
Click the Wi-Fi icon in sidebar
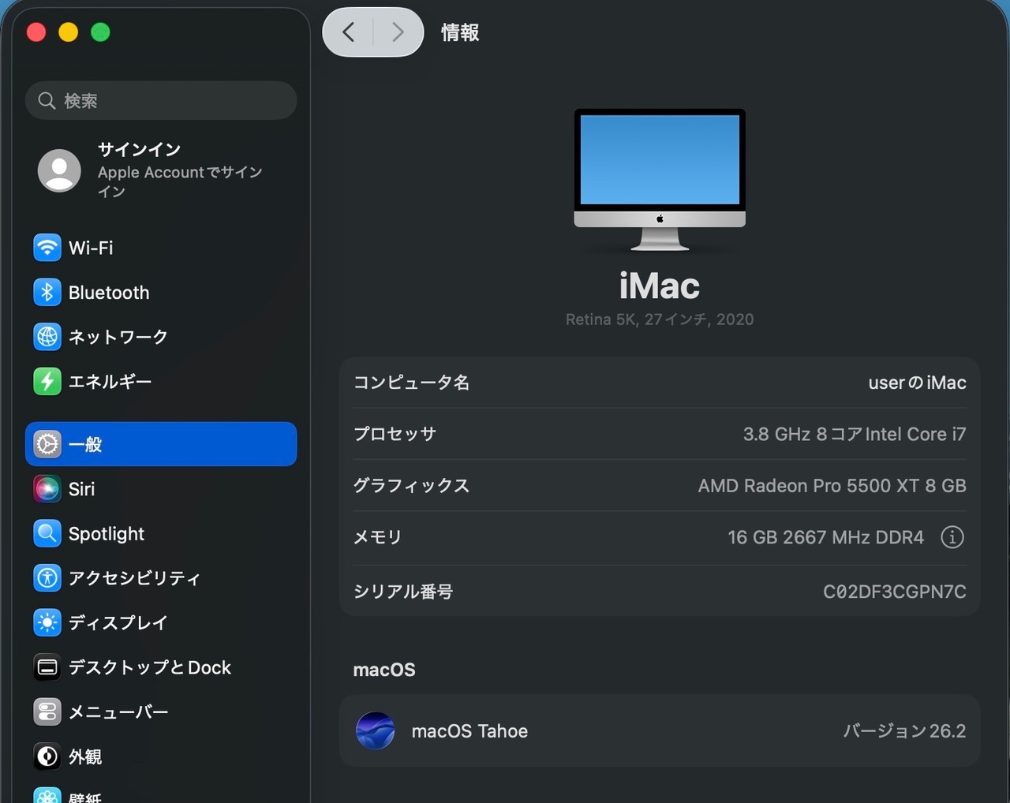47,248
